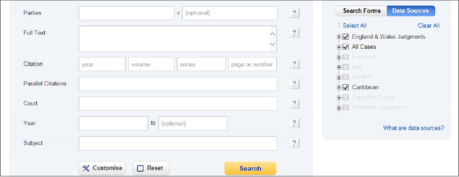Open the 'What are data sources?' link

tap(414, 128)
